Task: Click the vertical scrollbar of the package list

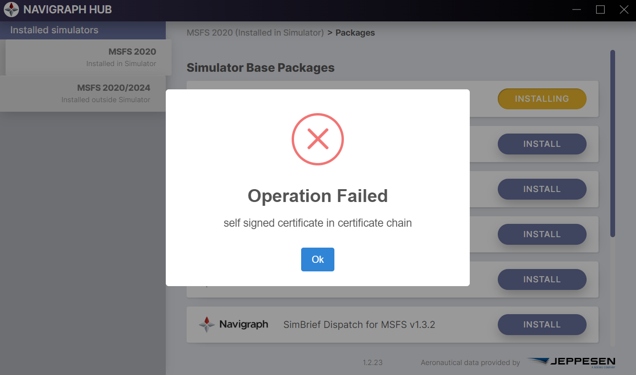Action: (613, 143)
